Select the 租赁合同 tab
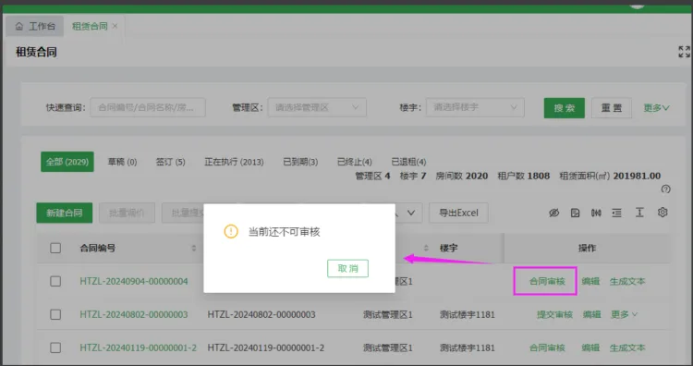The image size is (693, 366). click(x=90, y=27)
